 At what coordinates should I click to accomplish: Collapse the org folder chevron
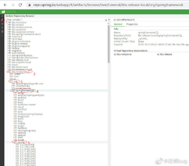pyautogui.click(x=10, y=81)
